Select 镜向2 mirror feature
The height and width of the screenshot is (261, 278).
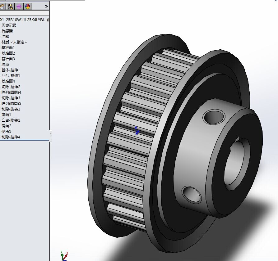[7, 126]
